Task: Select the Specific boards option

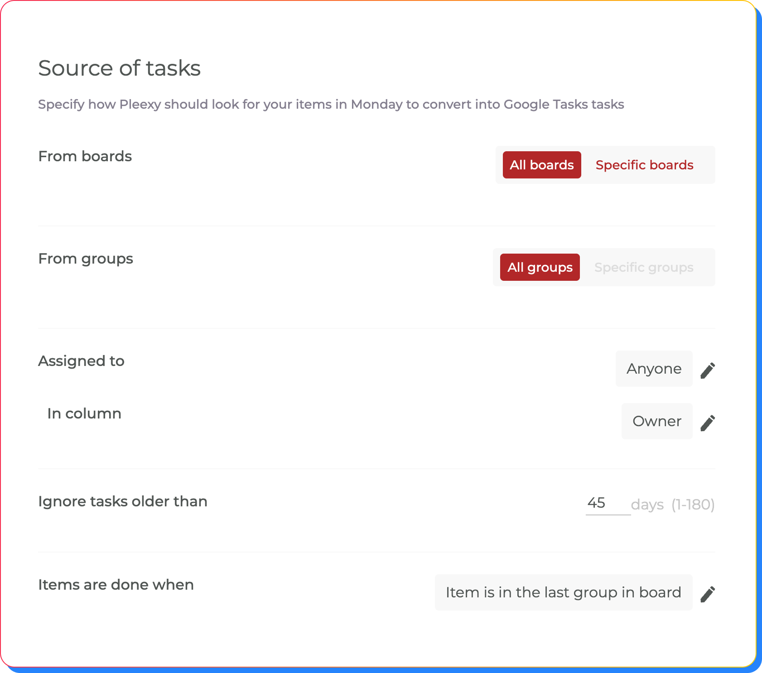Action: pyautogui.click(x=644, y=165)
